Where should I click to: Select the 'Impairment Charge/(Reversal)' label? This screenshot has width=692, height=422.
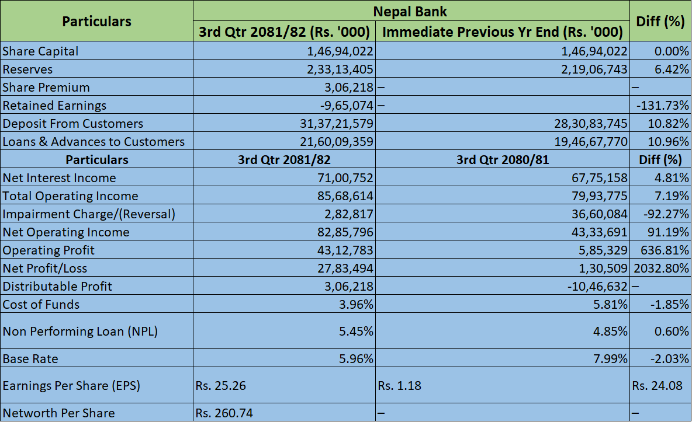(x=89, y=214)
